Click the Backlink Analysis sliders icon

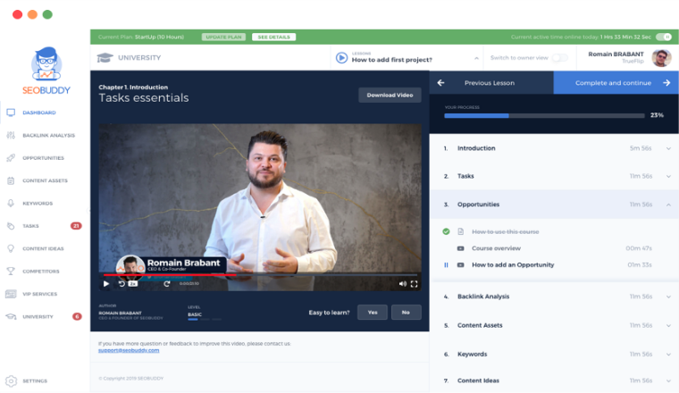click(x=11, y=136)
